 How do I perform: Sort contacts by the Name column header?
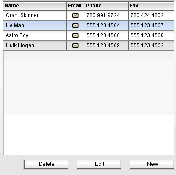[x=35, y=6]
